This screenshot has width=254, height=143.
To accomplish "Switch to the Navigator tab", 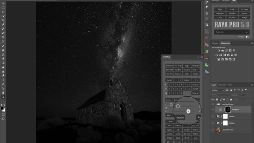I will (x=226, y=1).
